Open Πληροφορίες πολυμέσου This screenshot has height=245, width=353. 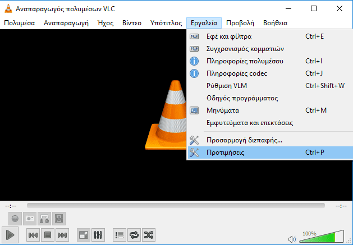[x=271, y=61]
